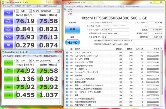166x109 pixels.
Task: Run 4K test in green CrystalDiskMark window
Action: coord(8,95)
